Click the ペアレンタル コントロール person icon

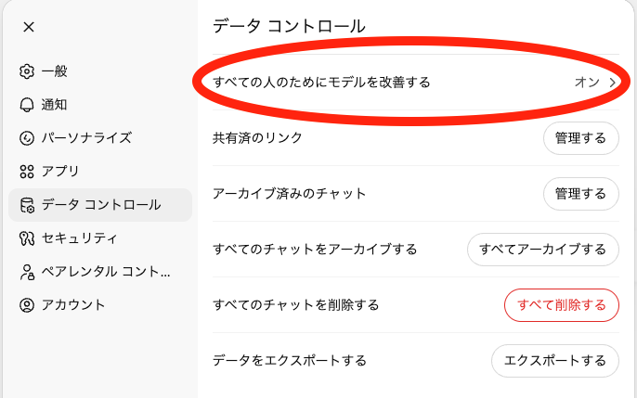pos(27,272)
